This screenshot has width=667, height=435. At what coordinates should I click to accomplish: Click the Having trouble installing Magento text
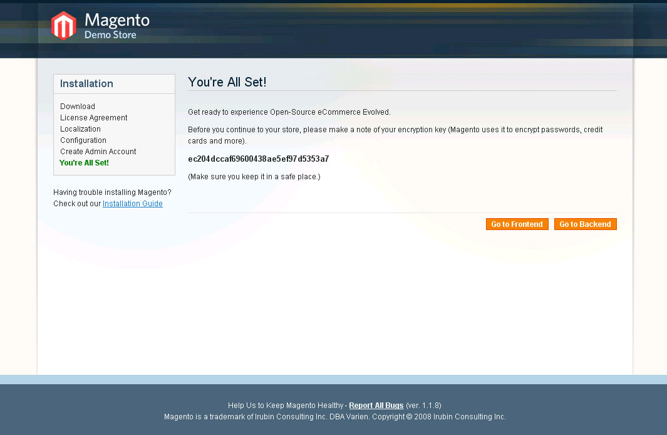click(112, 192)
